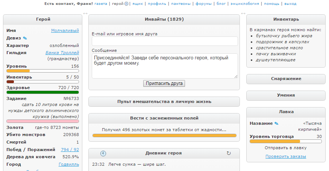Open the Проверить заказы link
The height and width of the screenshot is (171, 329).
coord(286,156)
